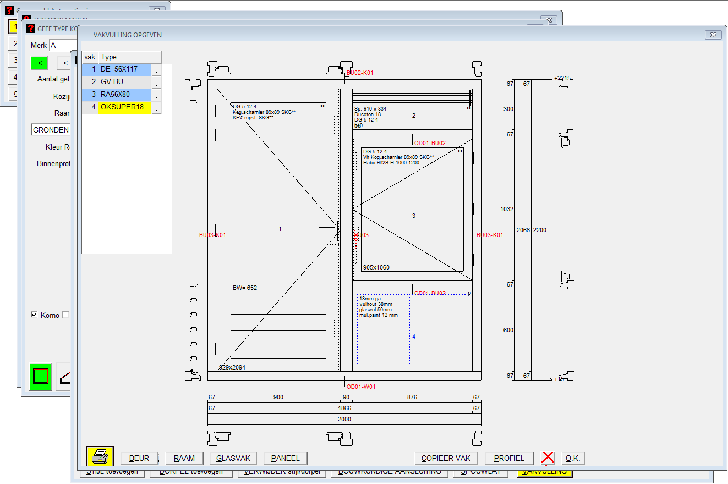The height and width of the screenshot is (484, 728).
Task: Click the yellow printer icon
Action: [x=100, y=457]
